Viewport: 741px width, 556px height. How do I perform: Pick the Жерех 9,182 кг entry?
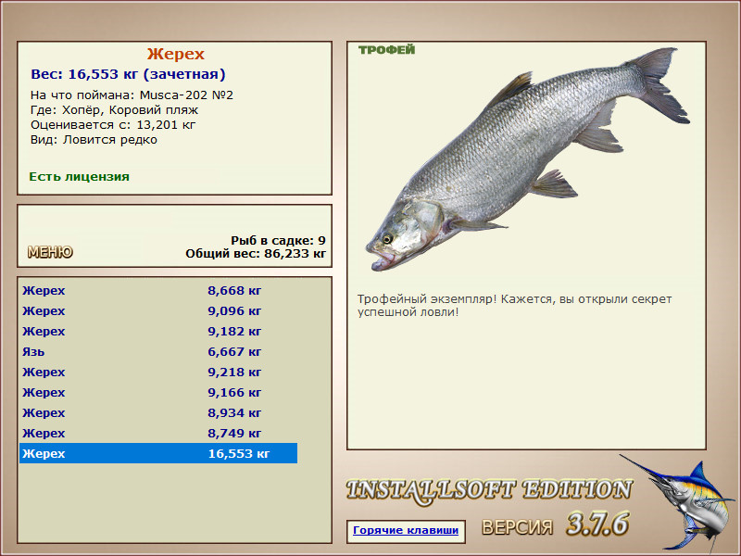[158, 332]
